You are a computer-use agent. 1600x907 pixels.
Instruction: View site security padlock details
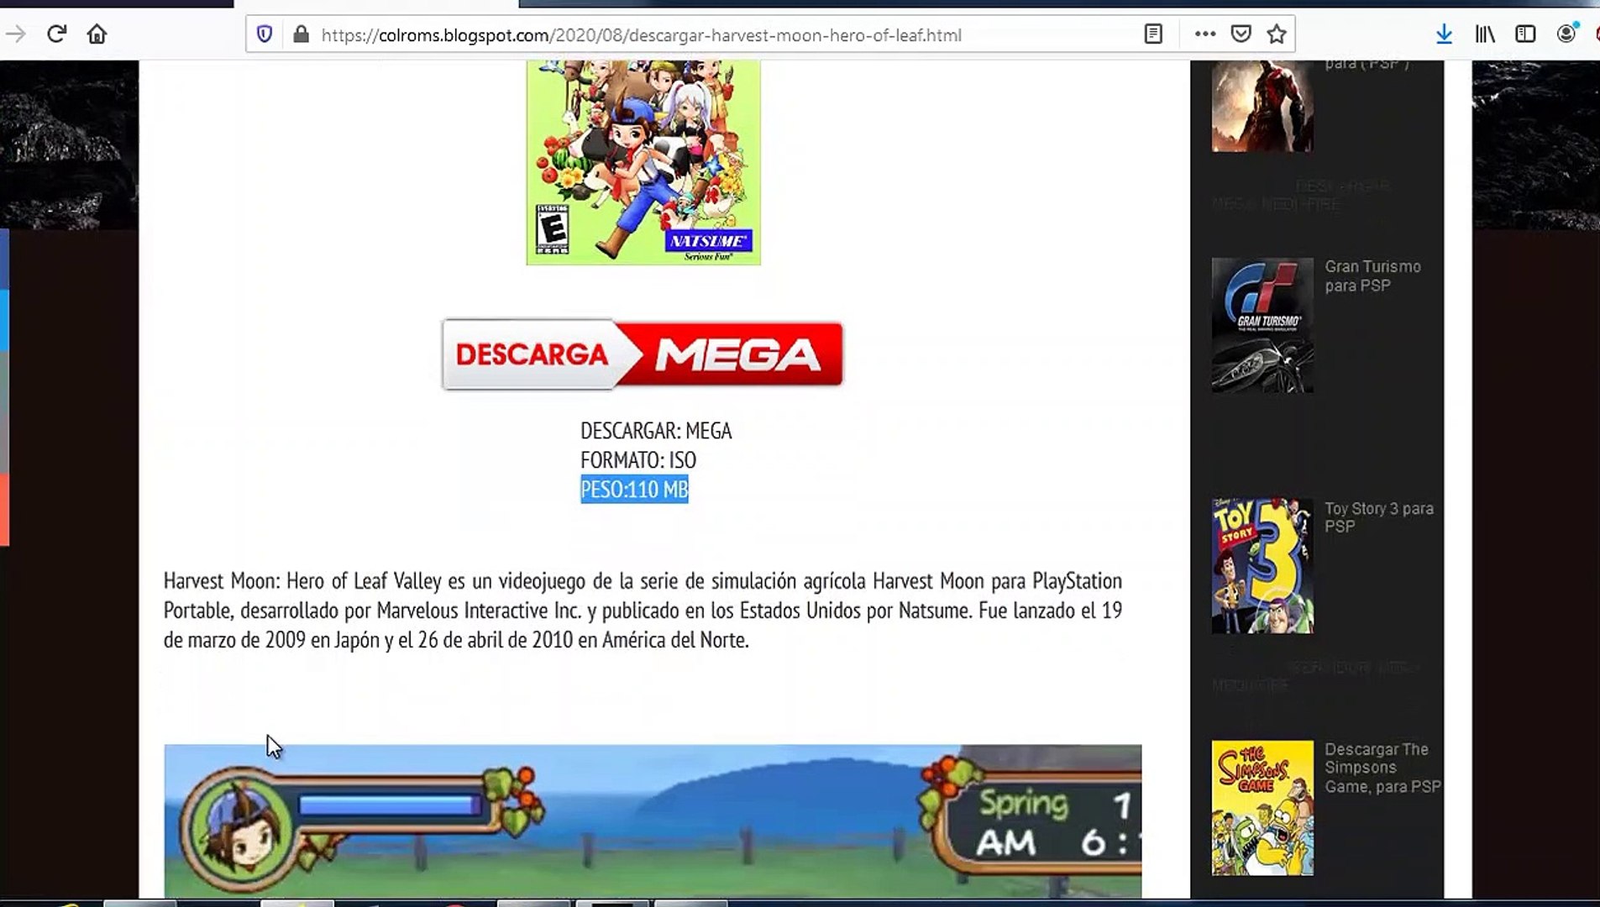point(301,34)
